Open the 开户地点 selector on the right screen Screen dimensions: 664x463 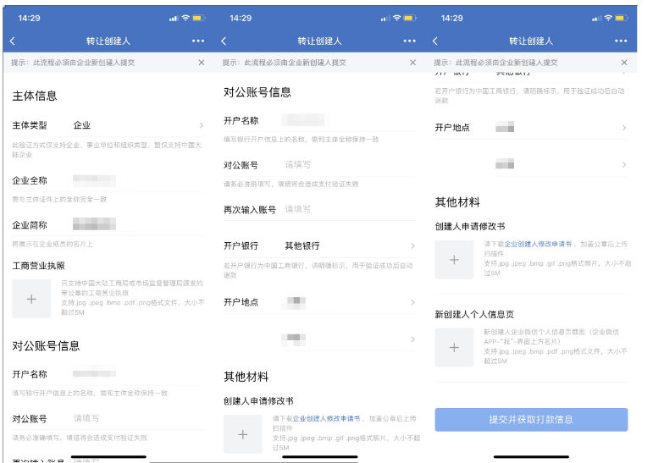click(x=532, y=128)
